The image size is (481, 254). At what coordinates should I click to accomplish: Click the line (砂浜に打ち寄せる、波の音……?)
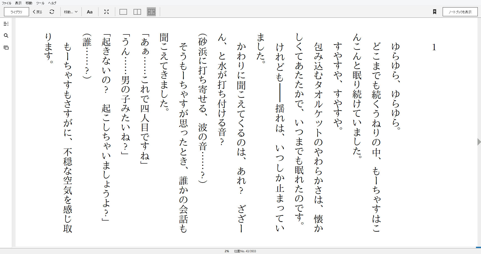pyautogui.click(x=203, y=108)
